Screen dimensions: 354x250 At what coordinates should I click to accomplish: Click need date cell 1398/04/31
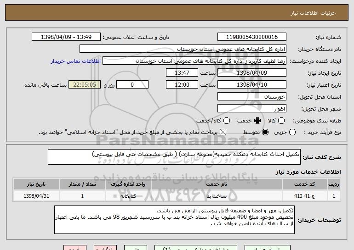36,196
